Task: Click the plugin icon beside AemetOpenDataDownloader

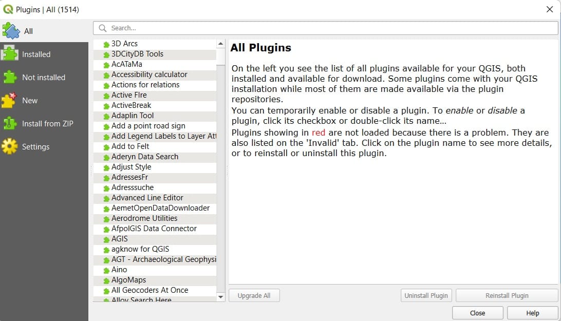Action: point(106,209)
